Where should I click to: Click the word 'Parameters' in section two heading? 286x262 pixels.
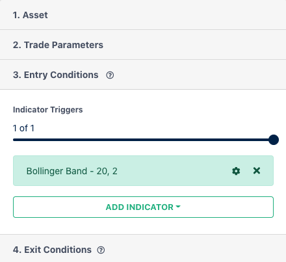[x=77, y=45]
